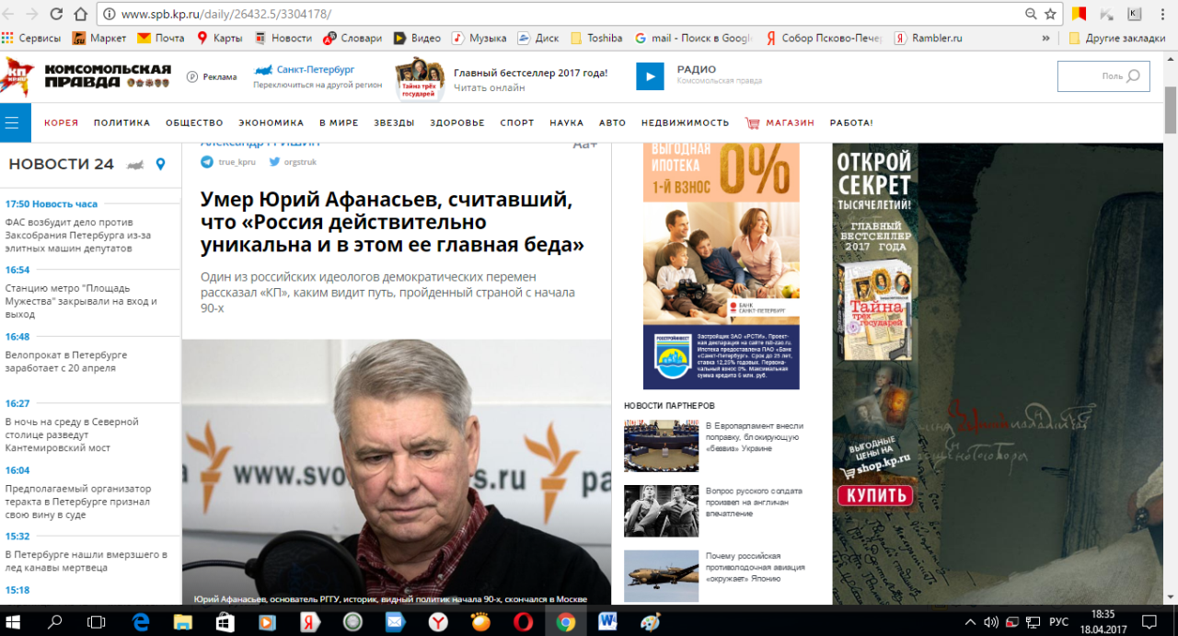Click the Aa+ font size control

point(585,145)
